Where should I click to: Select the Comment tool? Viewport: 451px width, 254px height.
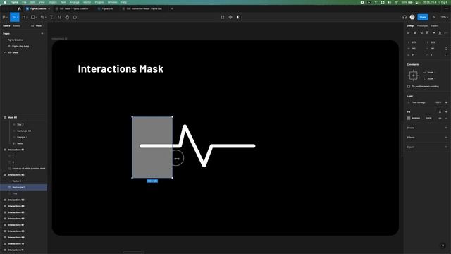[75, 17]
